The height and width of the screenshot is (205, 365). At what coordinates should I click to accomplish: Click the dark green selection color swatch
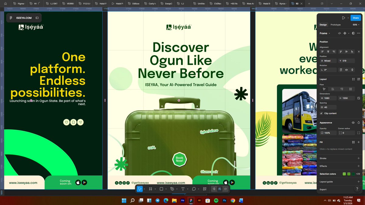(353, 174)
